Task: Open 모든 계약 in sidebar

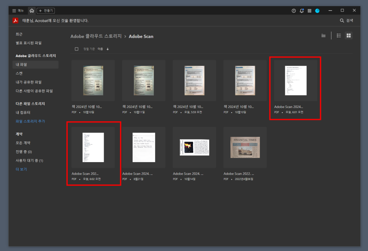Action: [x=23, y=143]
